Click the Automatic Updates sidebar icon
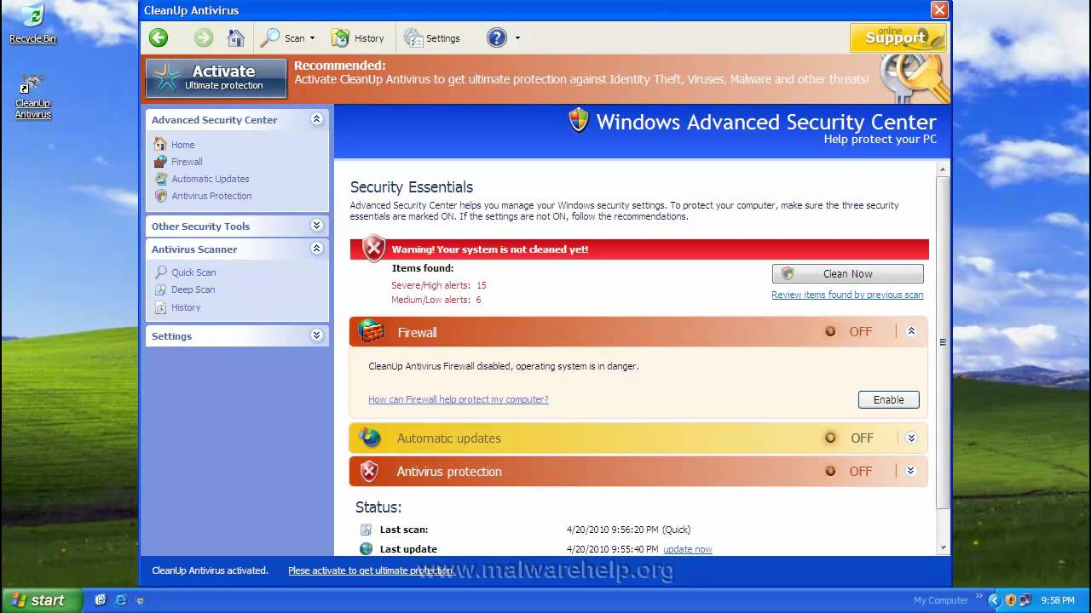Image resolution: width=1091 pixels, height=613 pixels. point(160,178)
